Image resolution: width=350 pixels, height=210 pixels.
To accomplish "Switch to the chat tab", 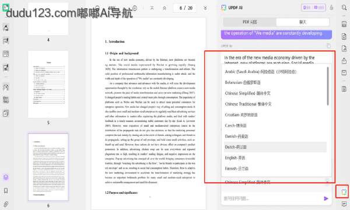I will (303, 22).
